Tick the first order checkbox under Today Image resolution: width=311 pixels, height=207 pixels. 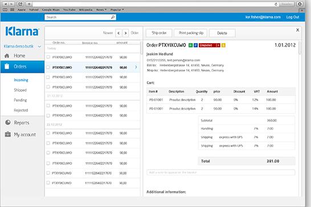tap(48, 57)
